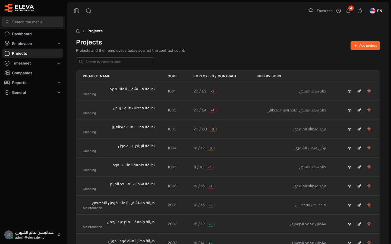Open Companies in the sidebar
This screenshot has width=391, height=244.
click(33, 73)
